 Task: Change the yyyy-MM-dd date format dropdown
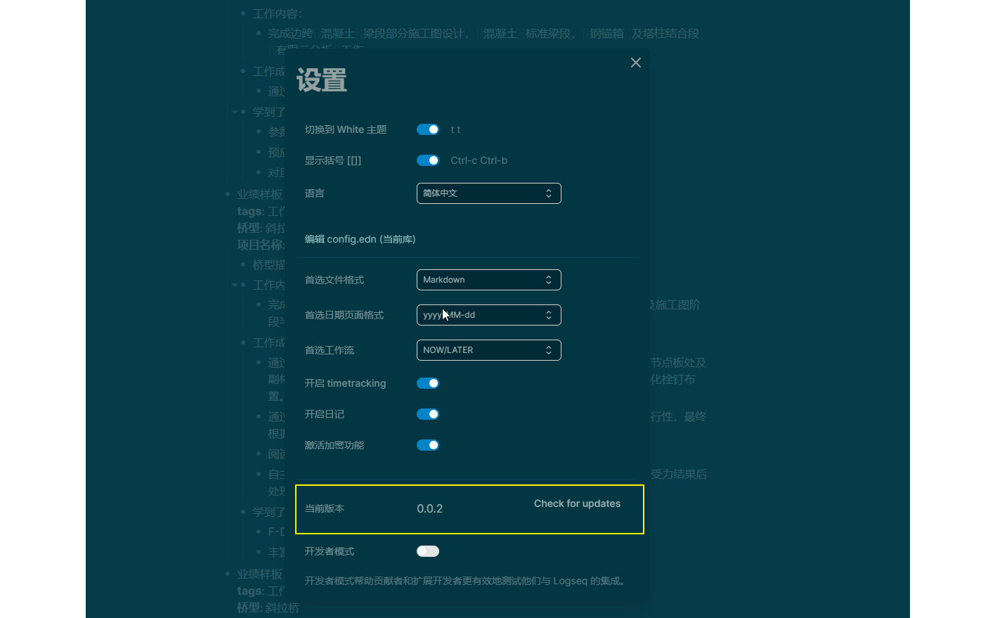point(488,314)
